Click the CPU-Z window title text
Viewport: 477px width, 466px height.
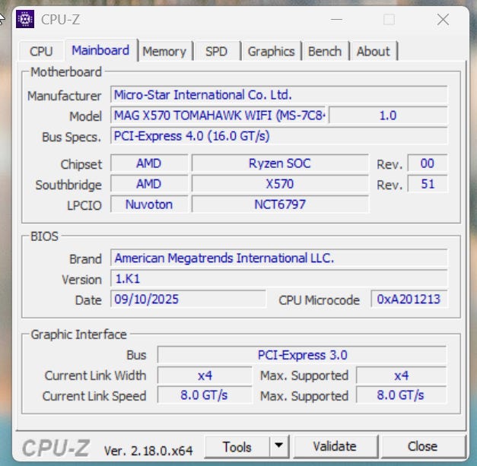(x=60, y=20)
